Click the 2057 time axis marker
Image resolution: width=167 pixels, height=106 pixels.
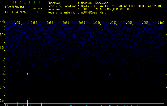point(113,23)
